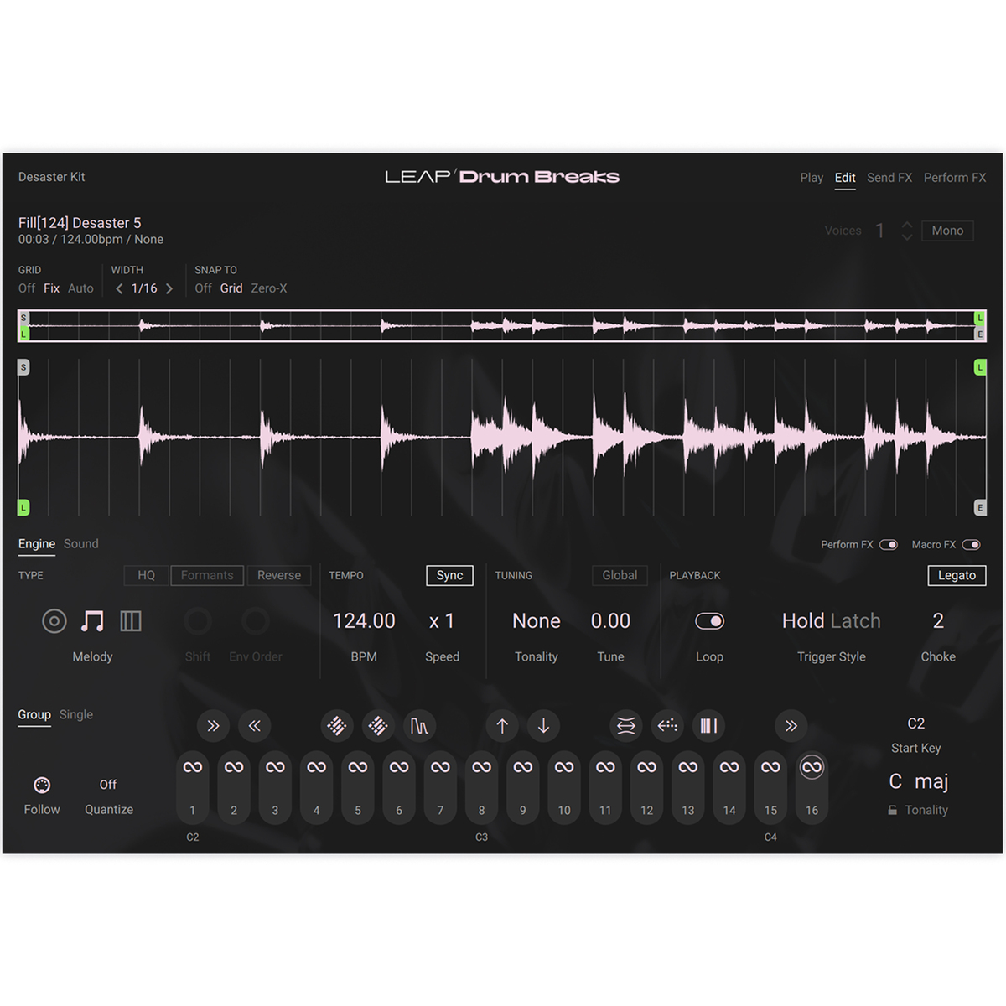The image size is (1006, 1006).
Task: Select the Melody engine type icon
Action: tap(92, 621)
